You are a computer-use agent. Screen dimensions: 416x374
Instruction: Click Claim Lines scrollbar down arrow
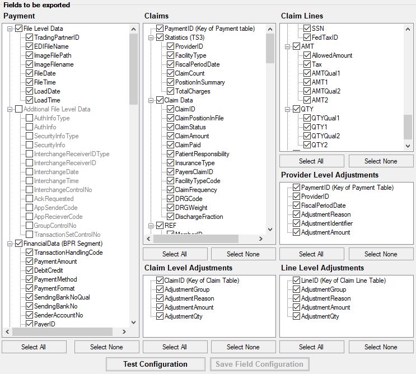(x=408, y=146)
